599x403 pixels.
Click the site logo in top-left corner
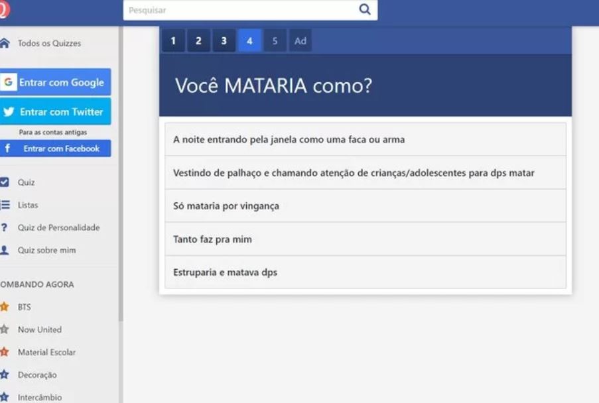click(4, 9)
